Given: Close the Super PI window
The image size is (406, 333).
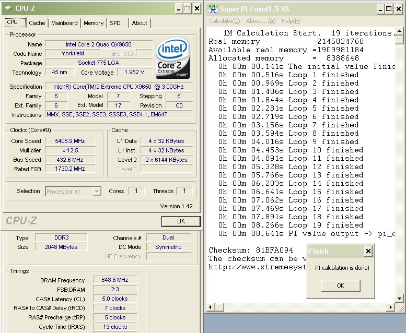Looking at the screenshot, I should click(x=399, y=9).
